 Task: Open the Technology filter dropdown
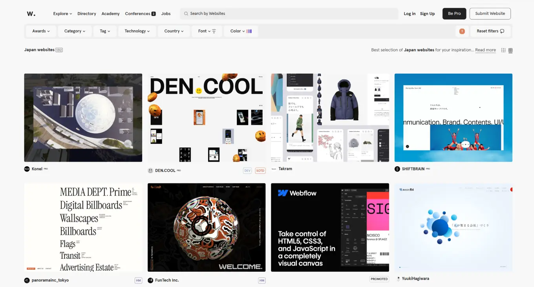tap(137, 31)
